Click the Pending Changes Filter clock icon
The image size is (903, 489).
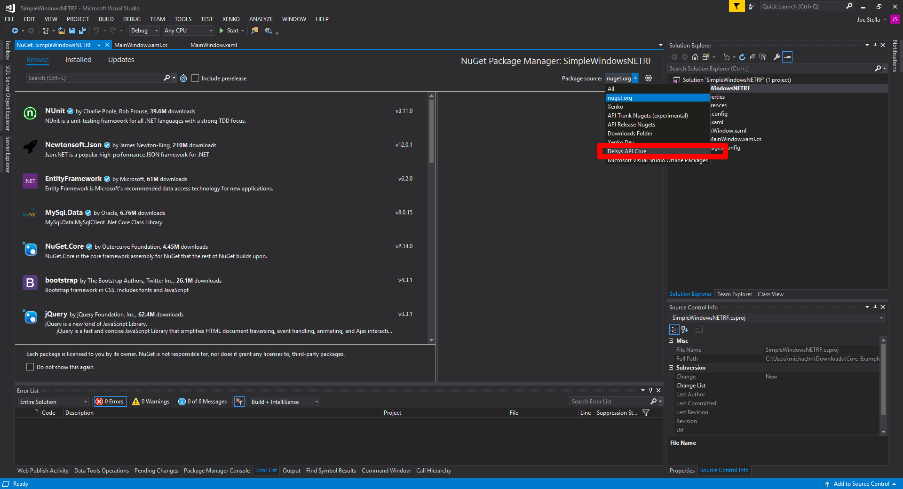point(727,57)
